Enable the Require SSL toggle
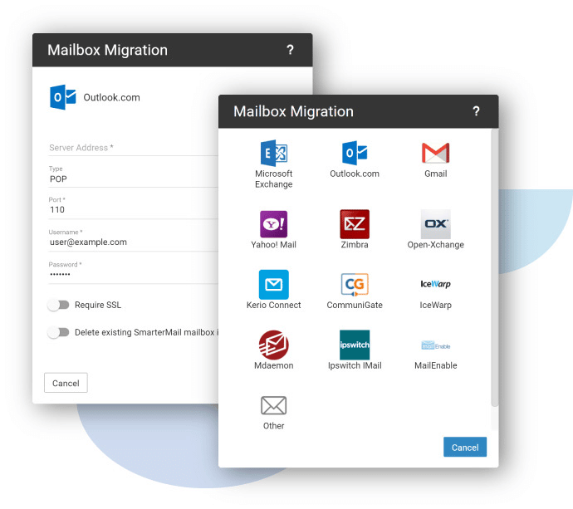The height and width of the screenshot is (509, 573). pyautogui.click(x=58, y=305)
